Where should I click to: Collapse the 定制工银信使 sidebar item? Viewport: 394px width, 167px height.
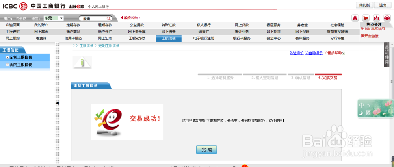tap(7, 57)
